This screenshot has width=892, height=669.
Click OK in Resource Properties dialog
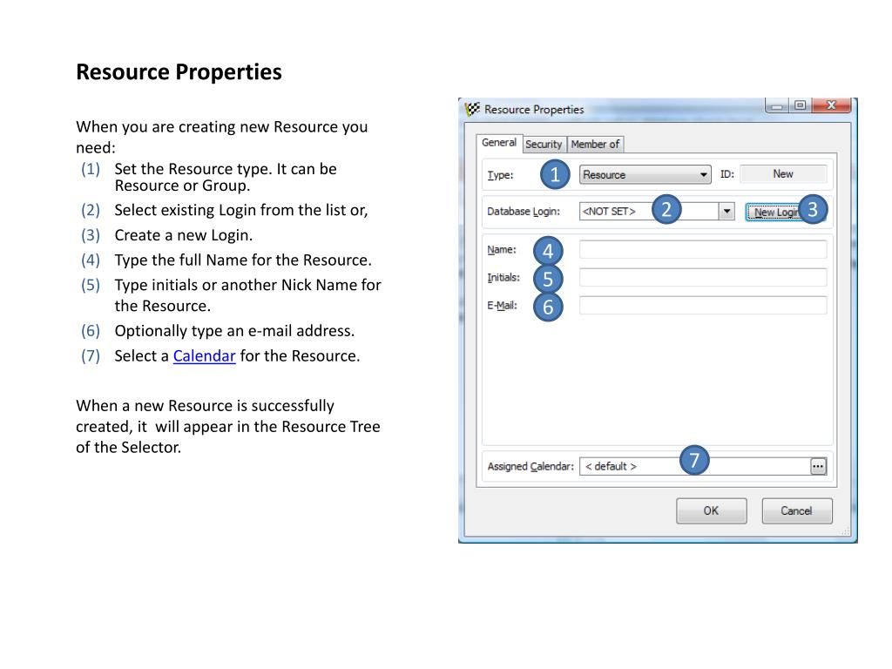[711, 510]
